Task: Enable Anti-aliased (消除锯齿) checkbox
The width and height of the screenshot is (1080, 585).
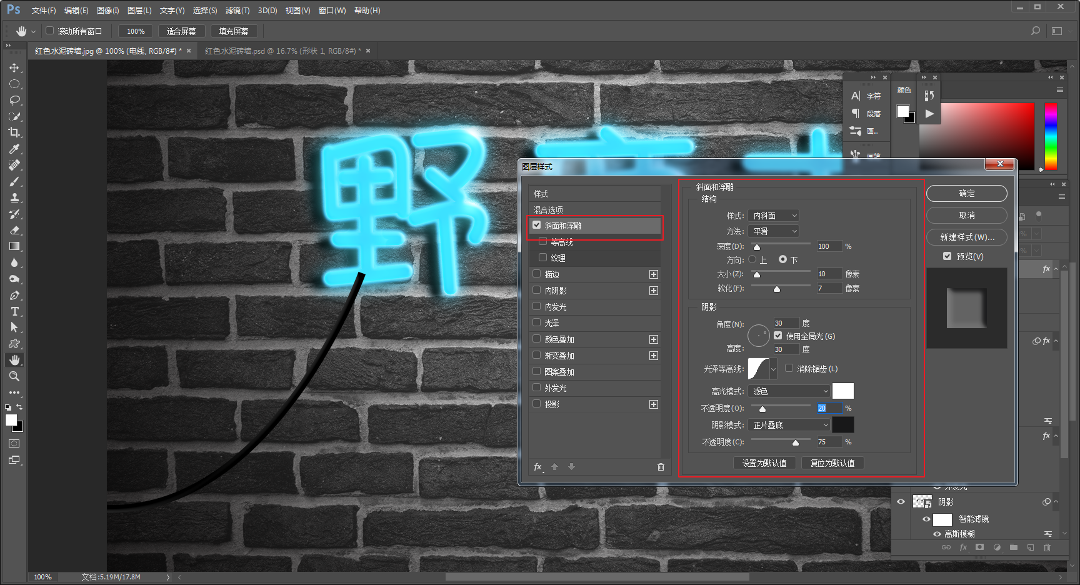Action: [x=789, y=368]
